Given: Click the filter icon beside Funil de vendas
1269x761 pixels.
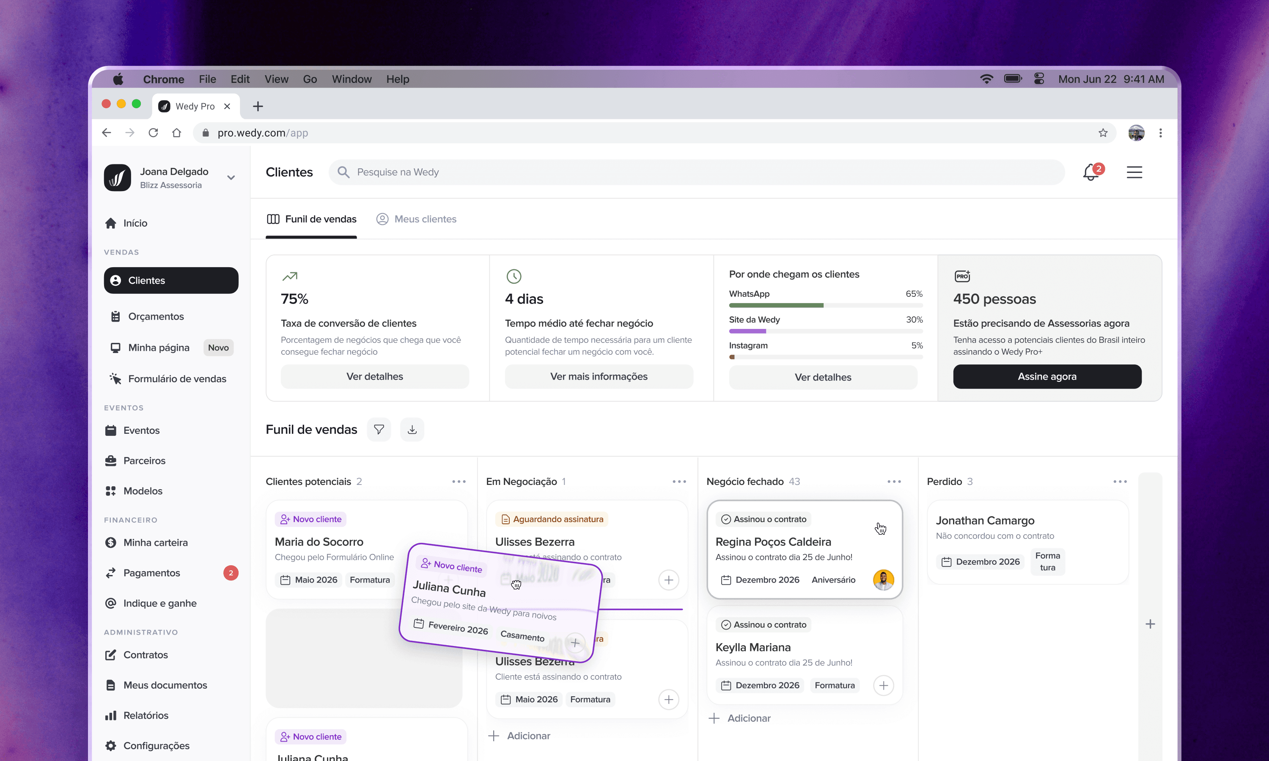Looking at the screenshot, I should click(x=379, y=429).
